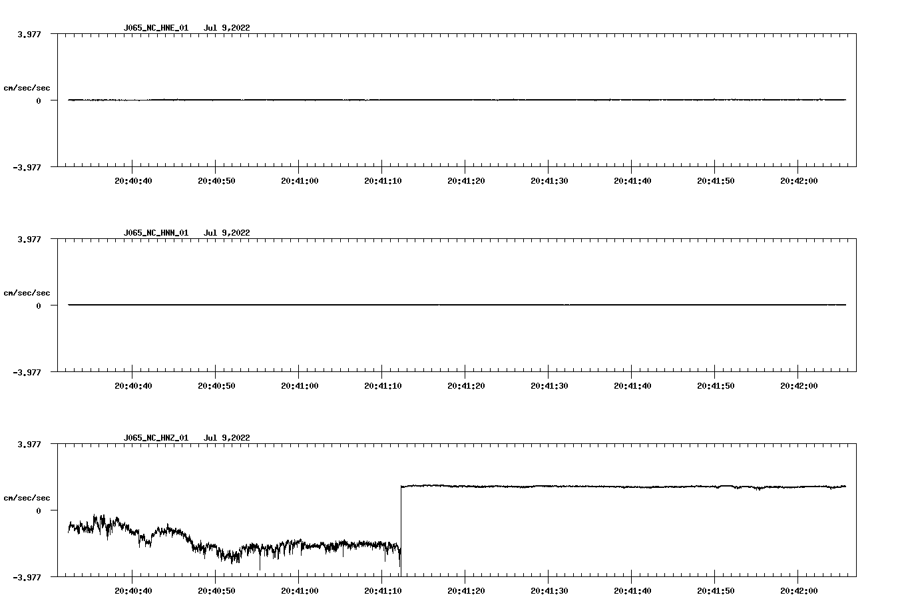Viewport: 904px width, 615px height.
Task: Click the cm/sec/sec unit label of HNZ plot
Action: pos(27,498)
